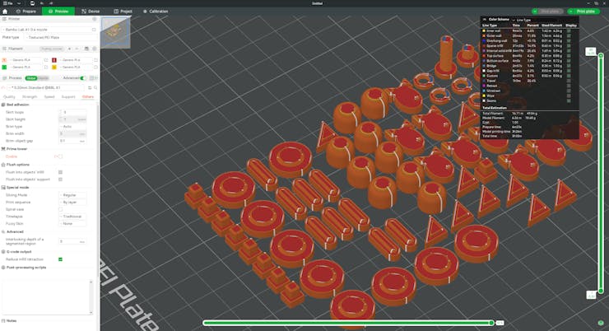Show Travel moves in legend

coord(569,81)
